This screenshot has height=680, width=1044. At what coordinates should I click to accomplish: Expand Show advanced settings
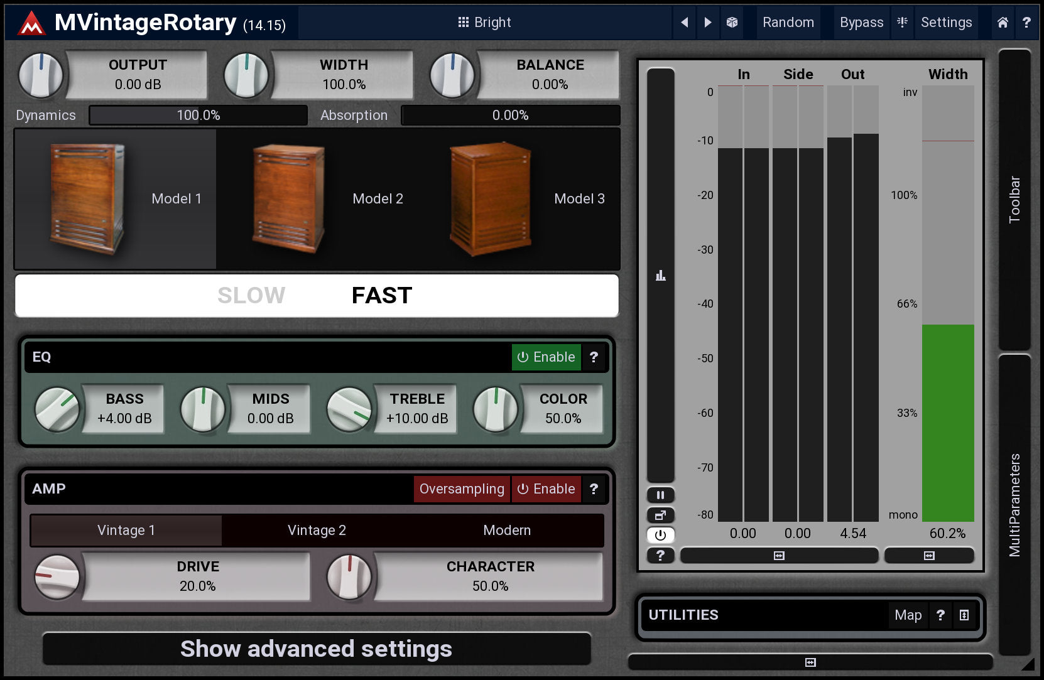point(317,649)
